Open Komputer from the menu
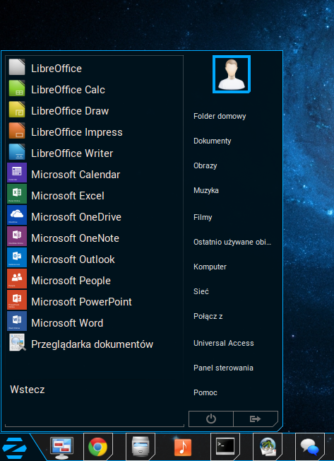This screenshot has height=461, width=334. point(210,267)
